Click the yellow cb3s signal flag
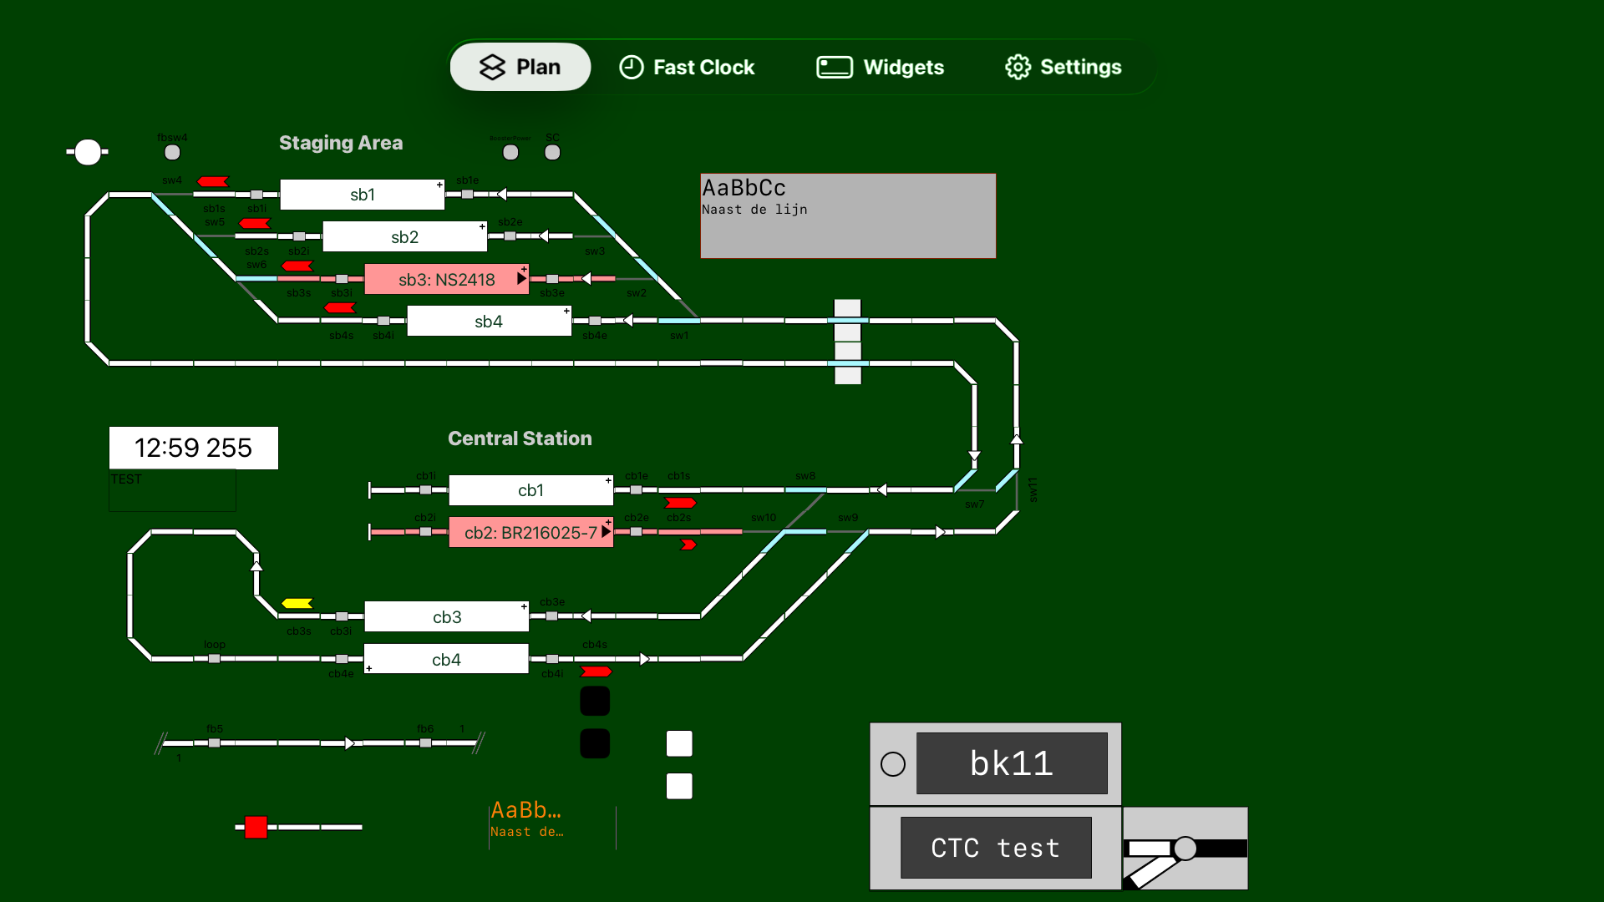The image size is (1604, 902). [297, 603]
